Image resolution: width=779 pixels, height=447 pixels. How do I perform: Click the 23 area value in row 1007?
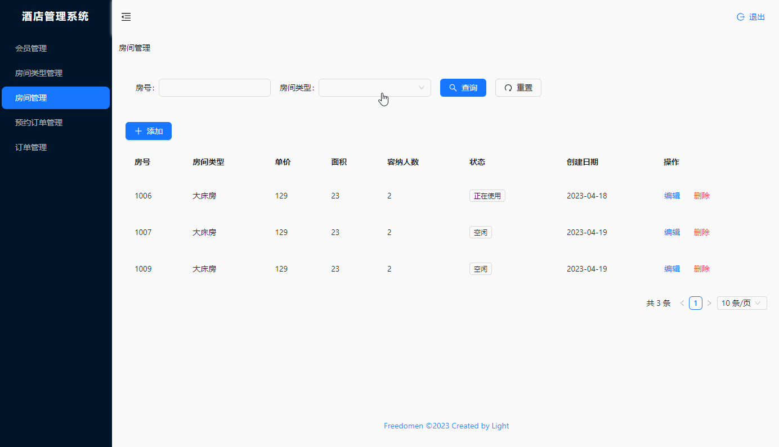[x=335, y=232]
